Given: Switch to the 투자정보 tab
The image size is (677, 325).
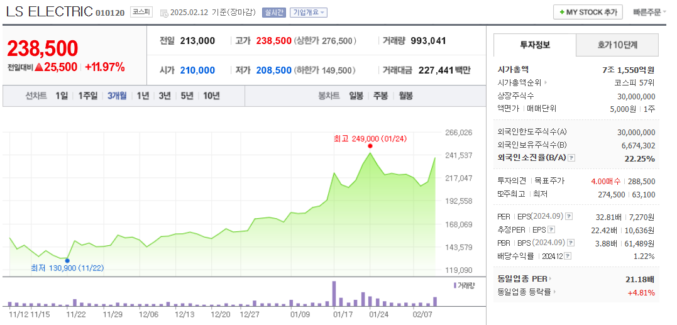Looking at the screenshot, I should tap(534, 45).
